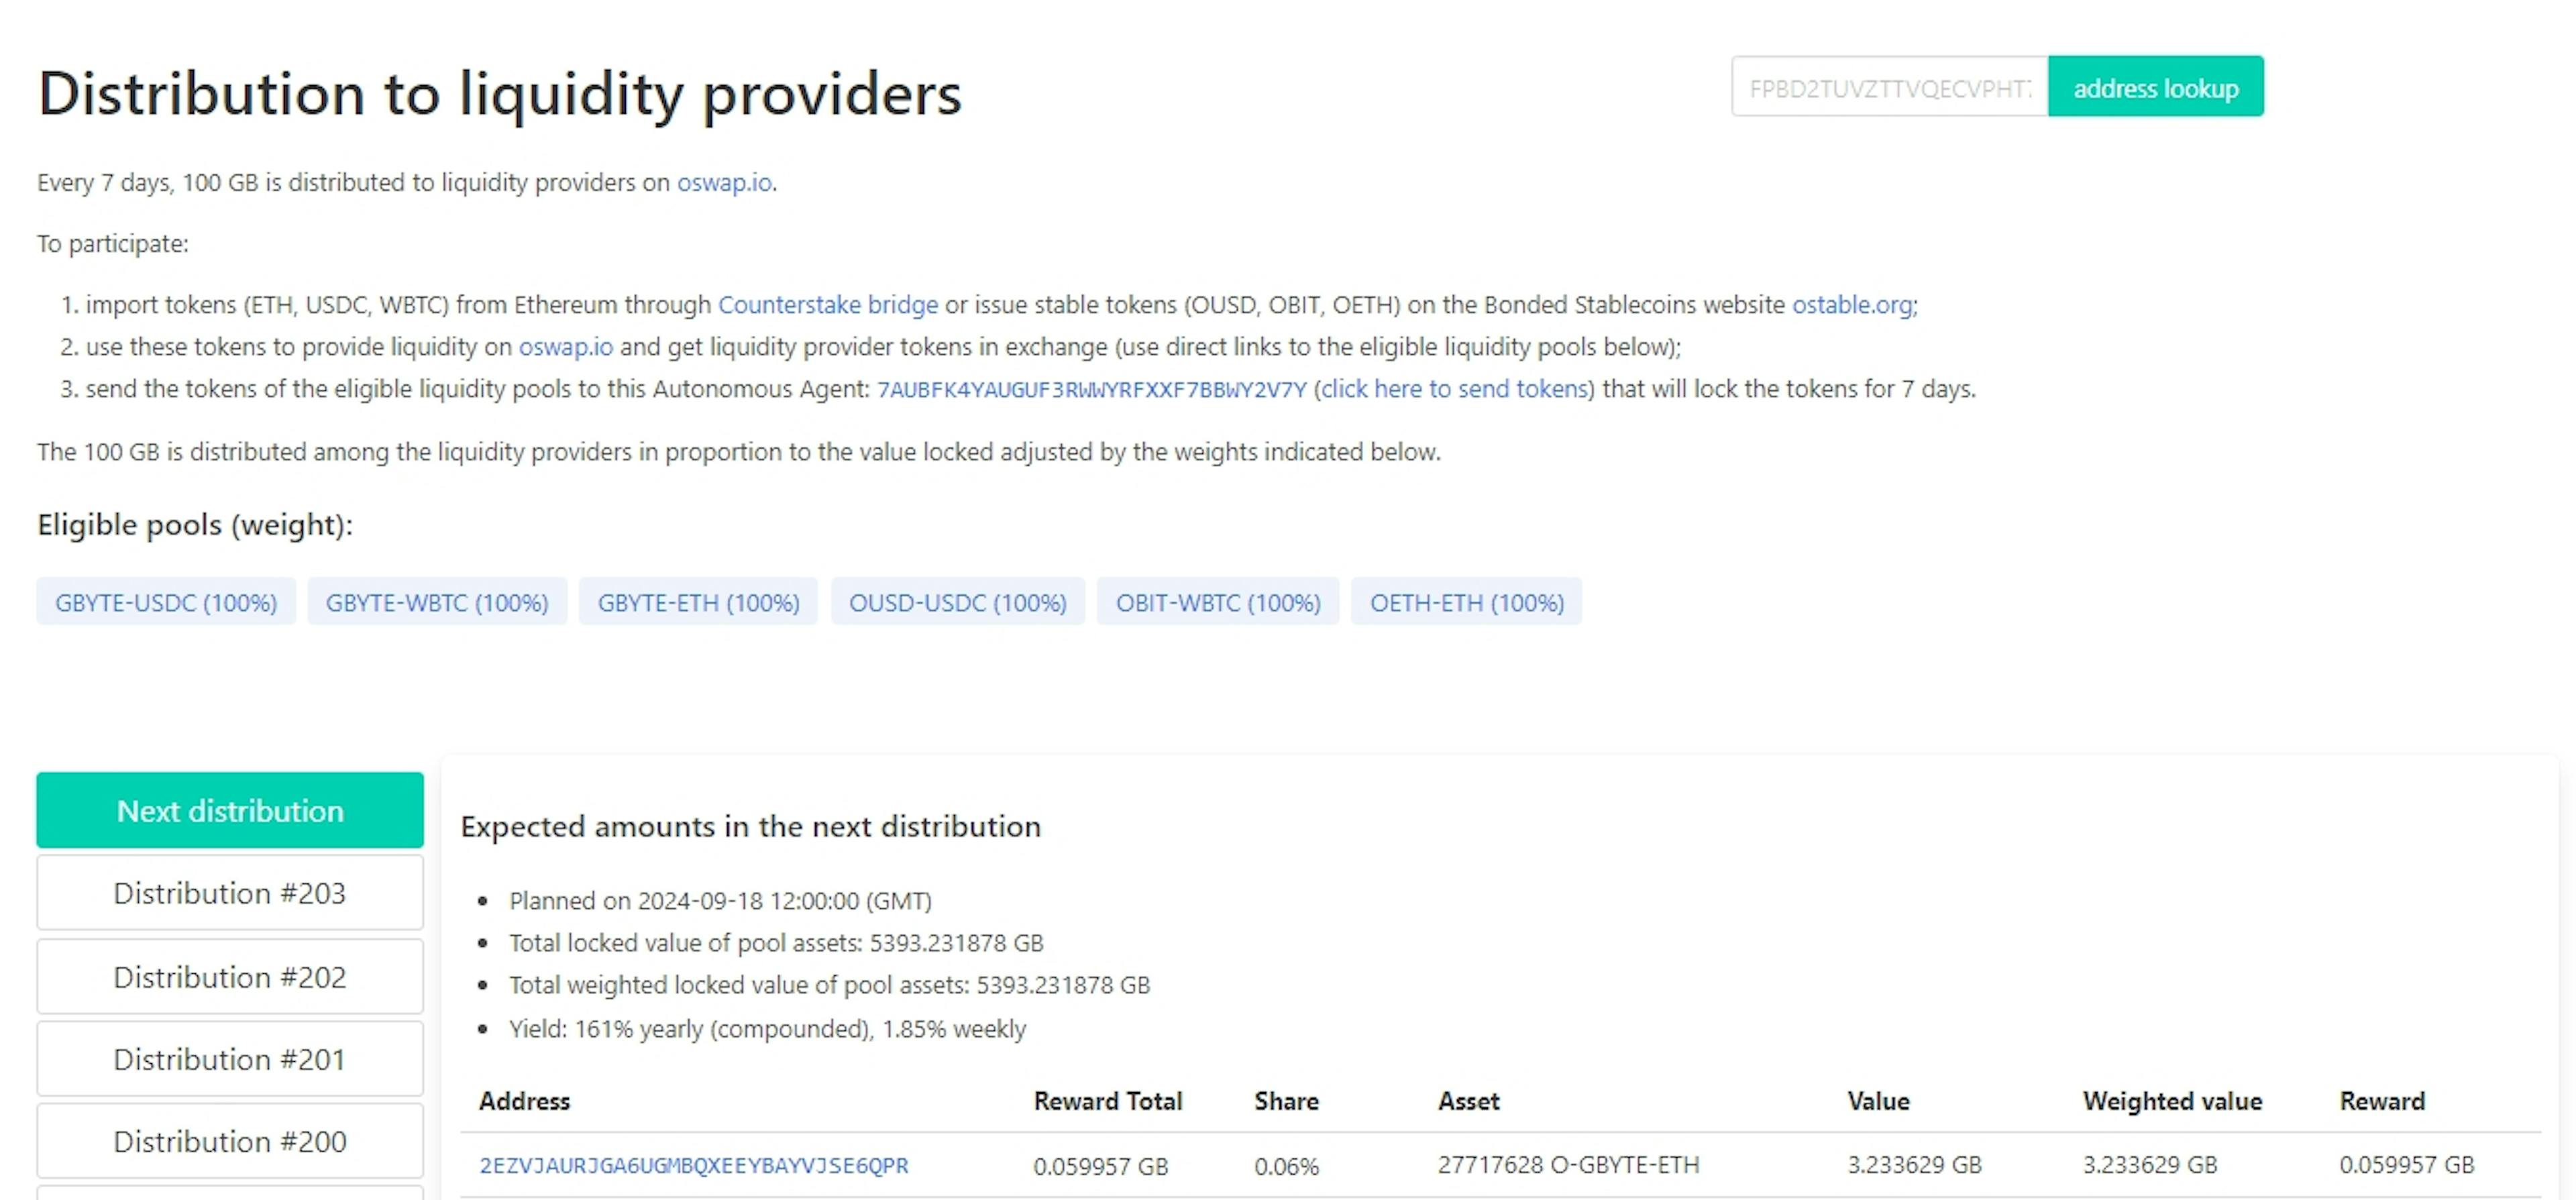View Distribution #201 details
This screenshot has width=2576, height=1200.
229,1058
